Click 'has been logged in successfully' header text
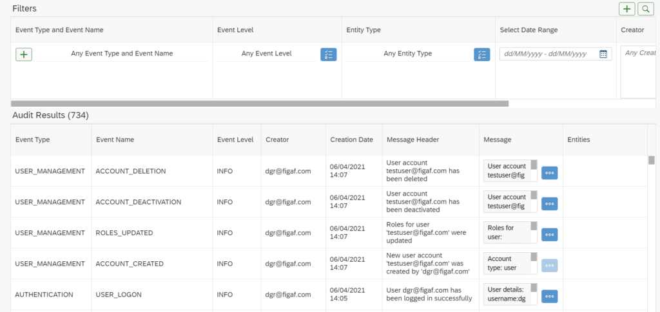The height and width of the screenshot is (312, 660). click(429, 295)
